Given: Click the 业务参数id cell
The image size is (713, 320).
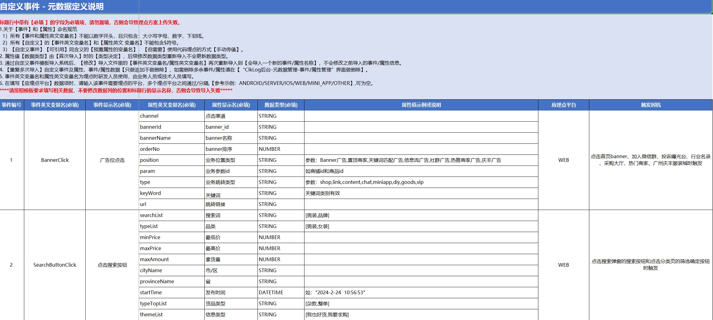Looking at the screenshot, I should pyautogui.click(x=231, y=171).
